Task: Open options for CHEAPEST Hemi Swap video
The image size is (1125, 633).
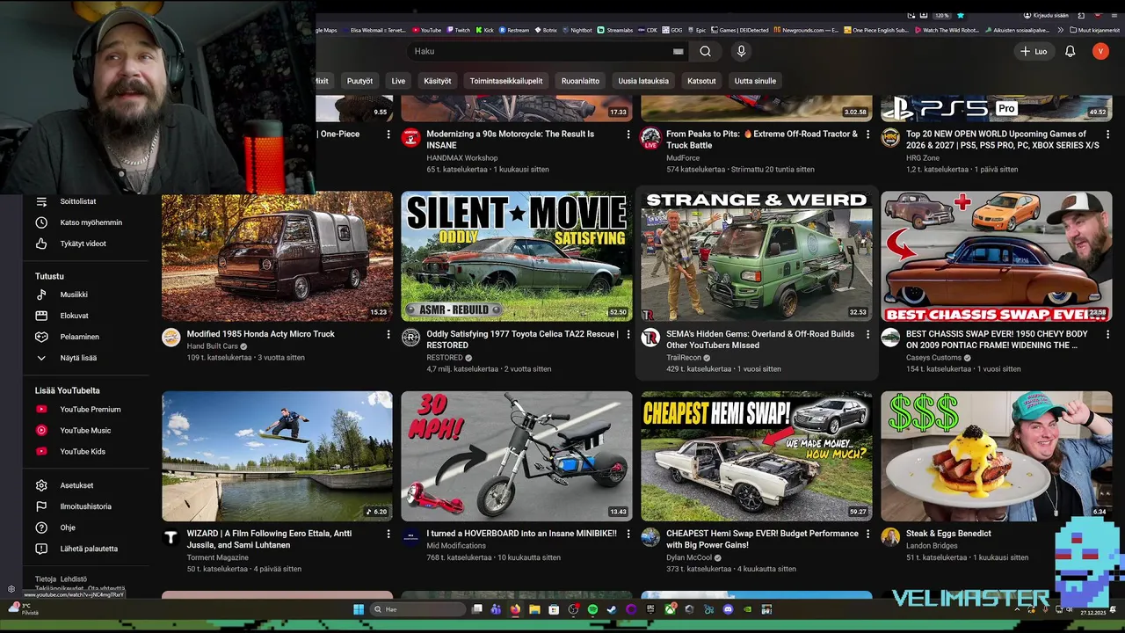Action: (x=867, y=534)
